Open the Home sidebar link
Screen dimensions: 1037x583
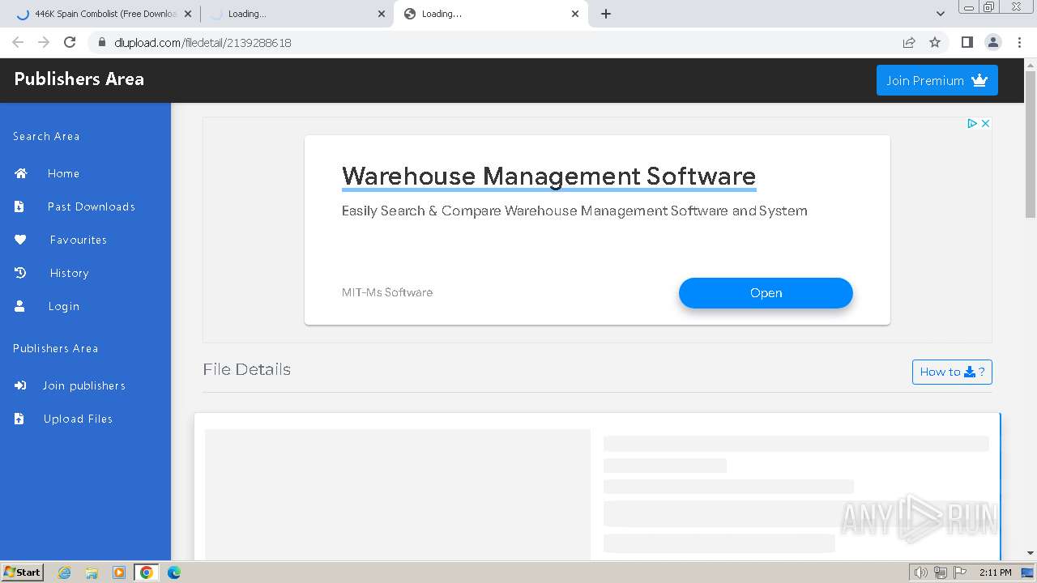coord(63,173)
